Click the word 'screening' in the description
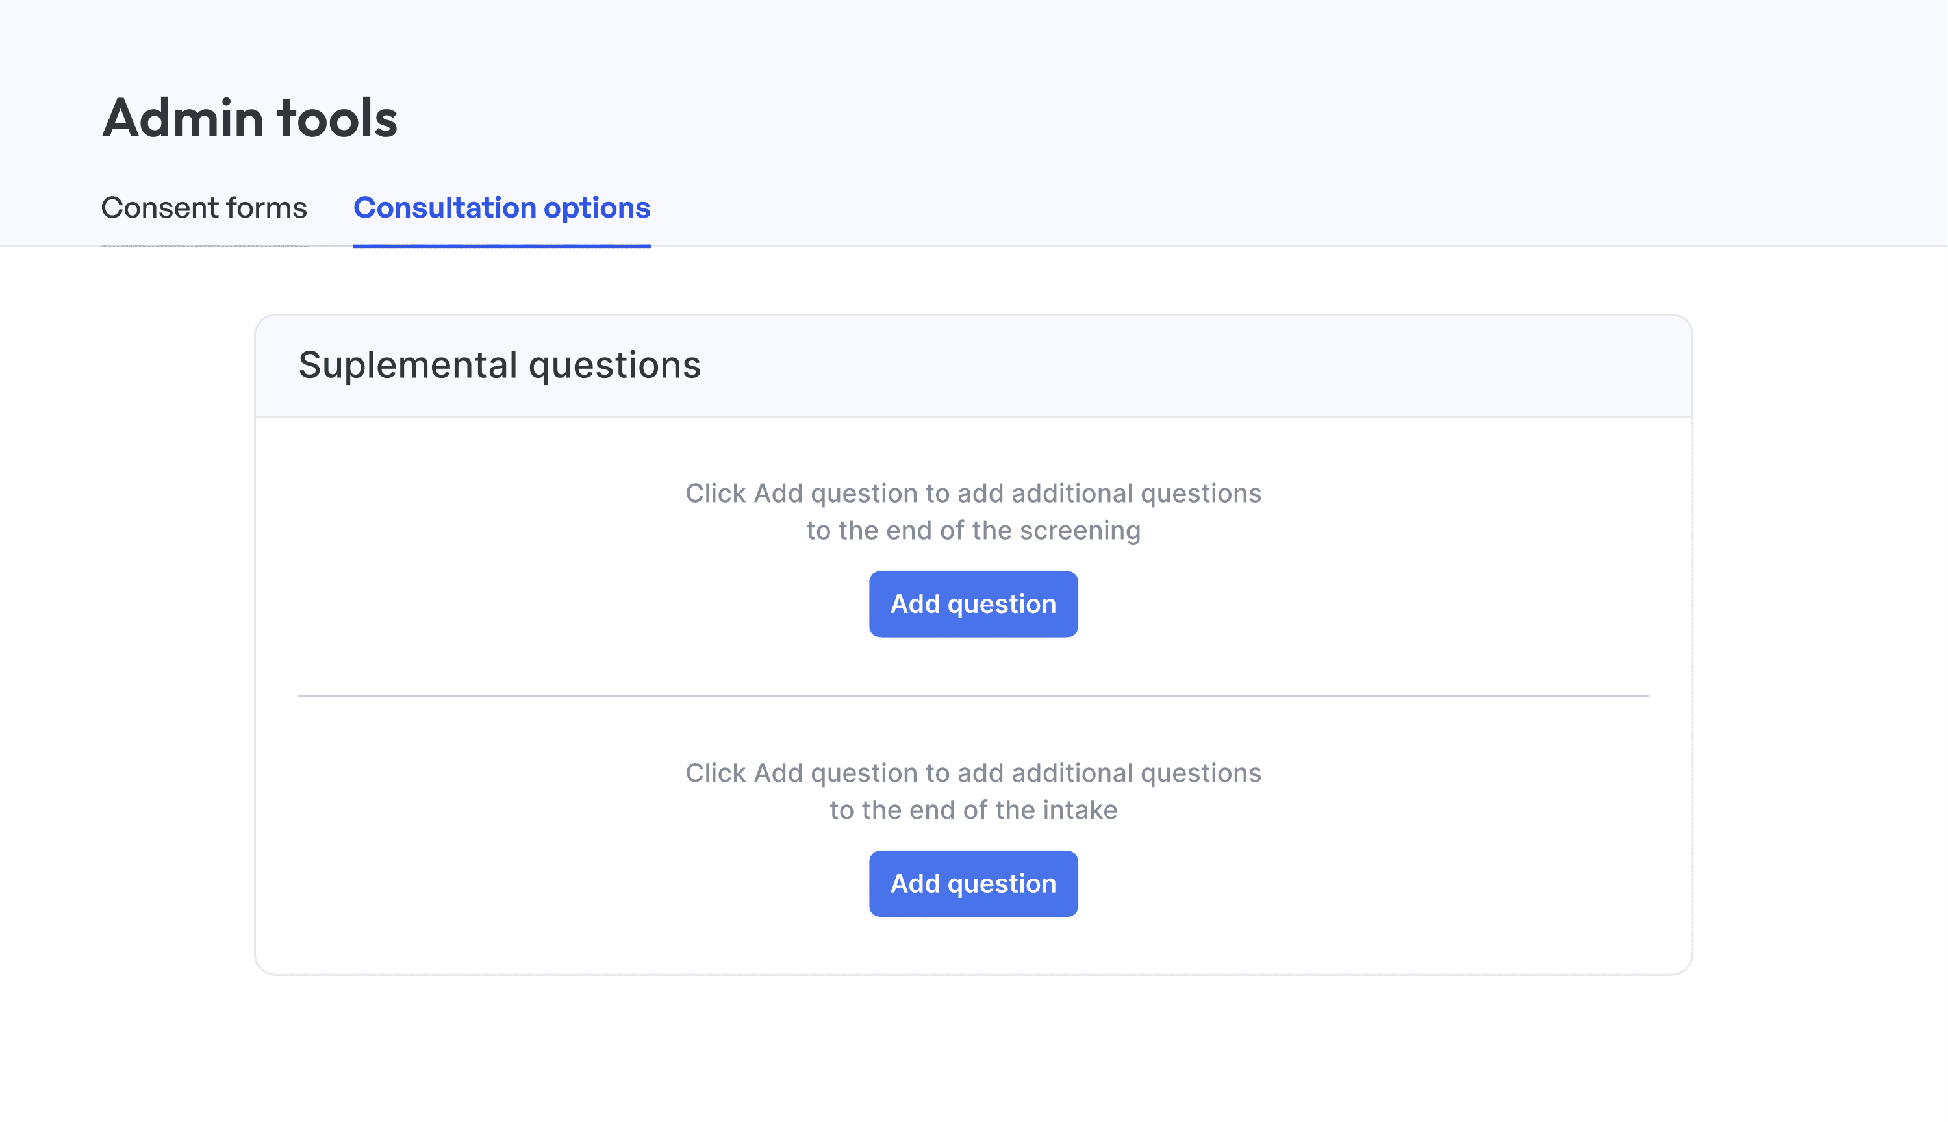 coord(1079,531)
